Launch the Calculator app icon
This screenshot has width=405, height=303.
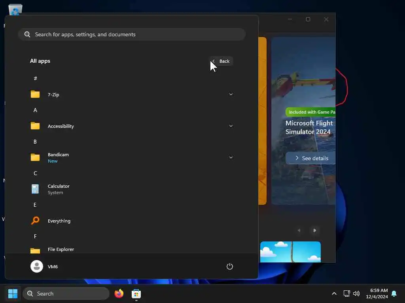[x=35, y=189]
